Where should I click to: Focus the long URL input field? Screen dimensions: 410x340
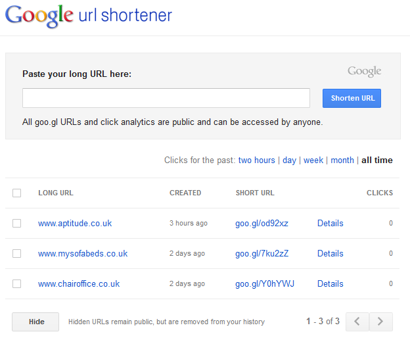click(x=166, y=98)
